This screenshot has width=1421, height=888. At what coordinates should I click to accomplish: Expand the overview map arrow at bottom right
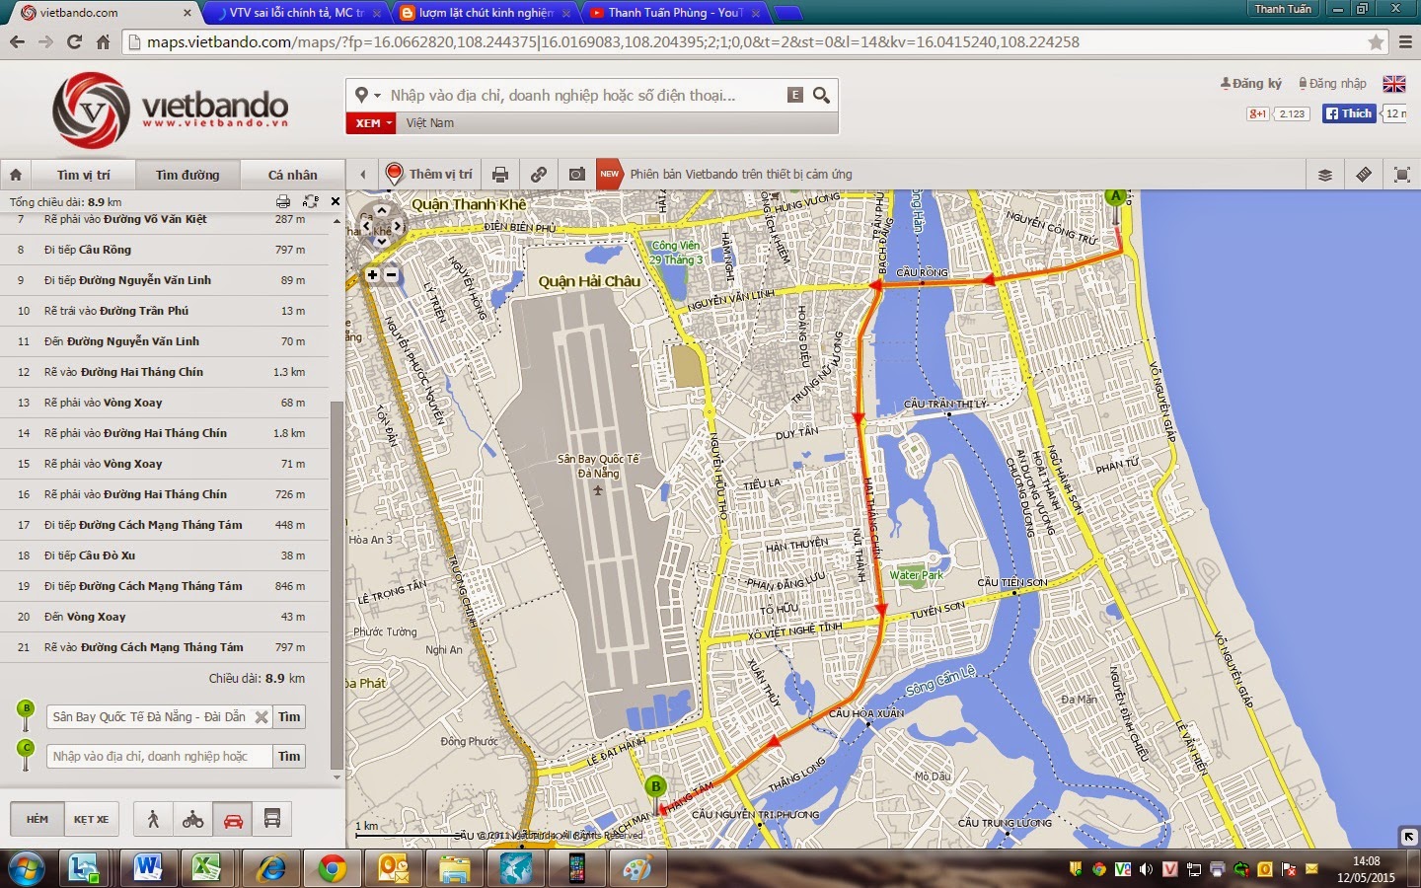click(x=1409, y=837)
